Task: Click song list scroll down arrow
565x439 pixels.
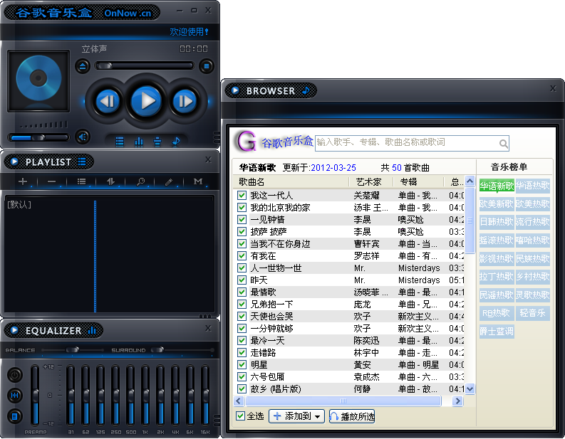Action: coord(470,389)
